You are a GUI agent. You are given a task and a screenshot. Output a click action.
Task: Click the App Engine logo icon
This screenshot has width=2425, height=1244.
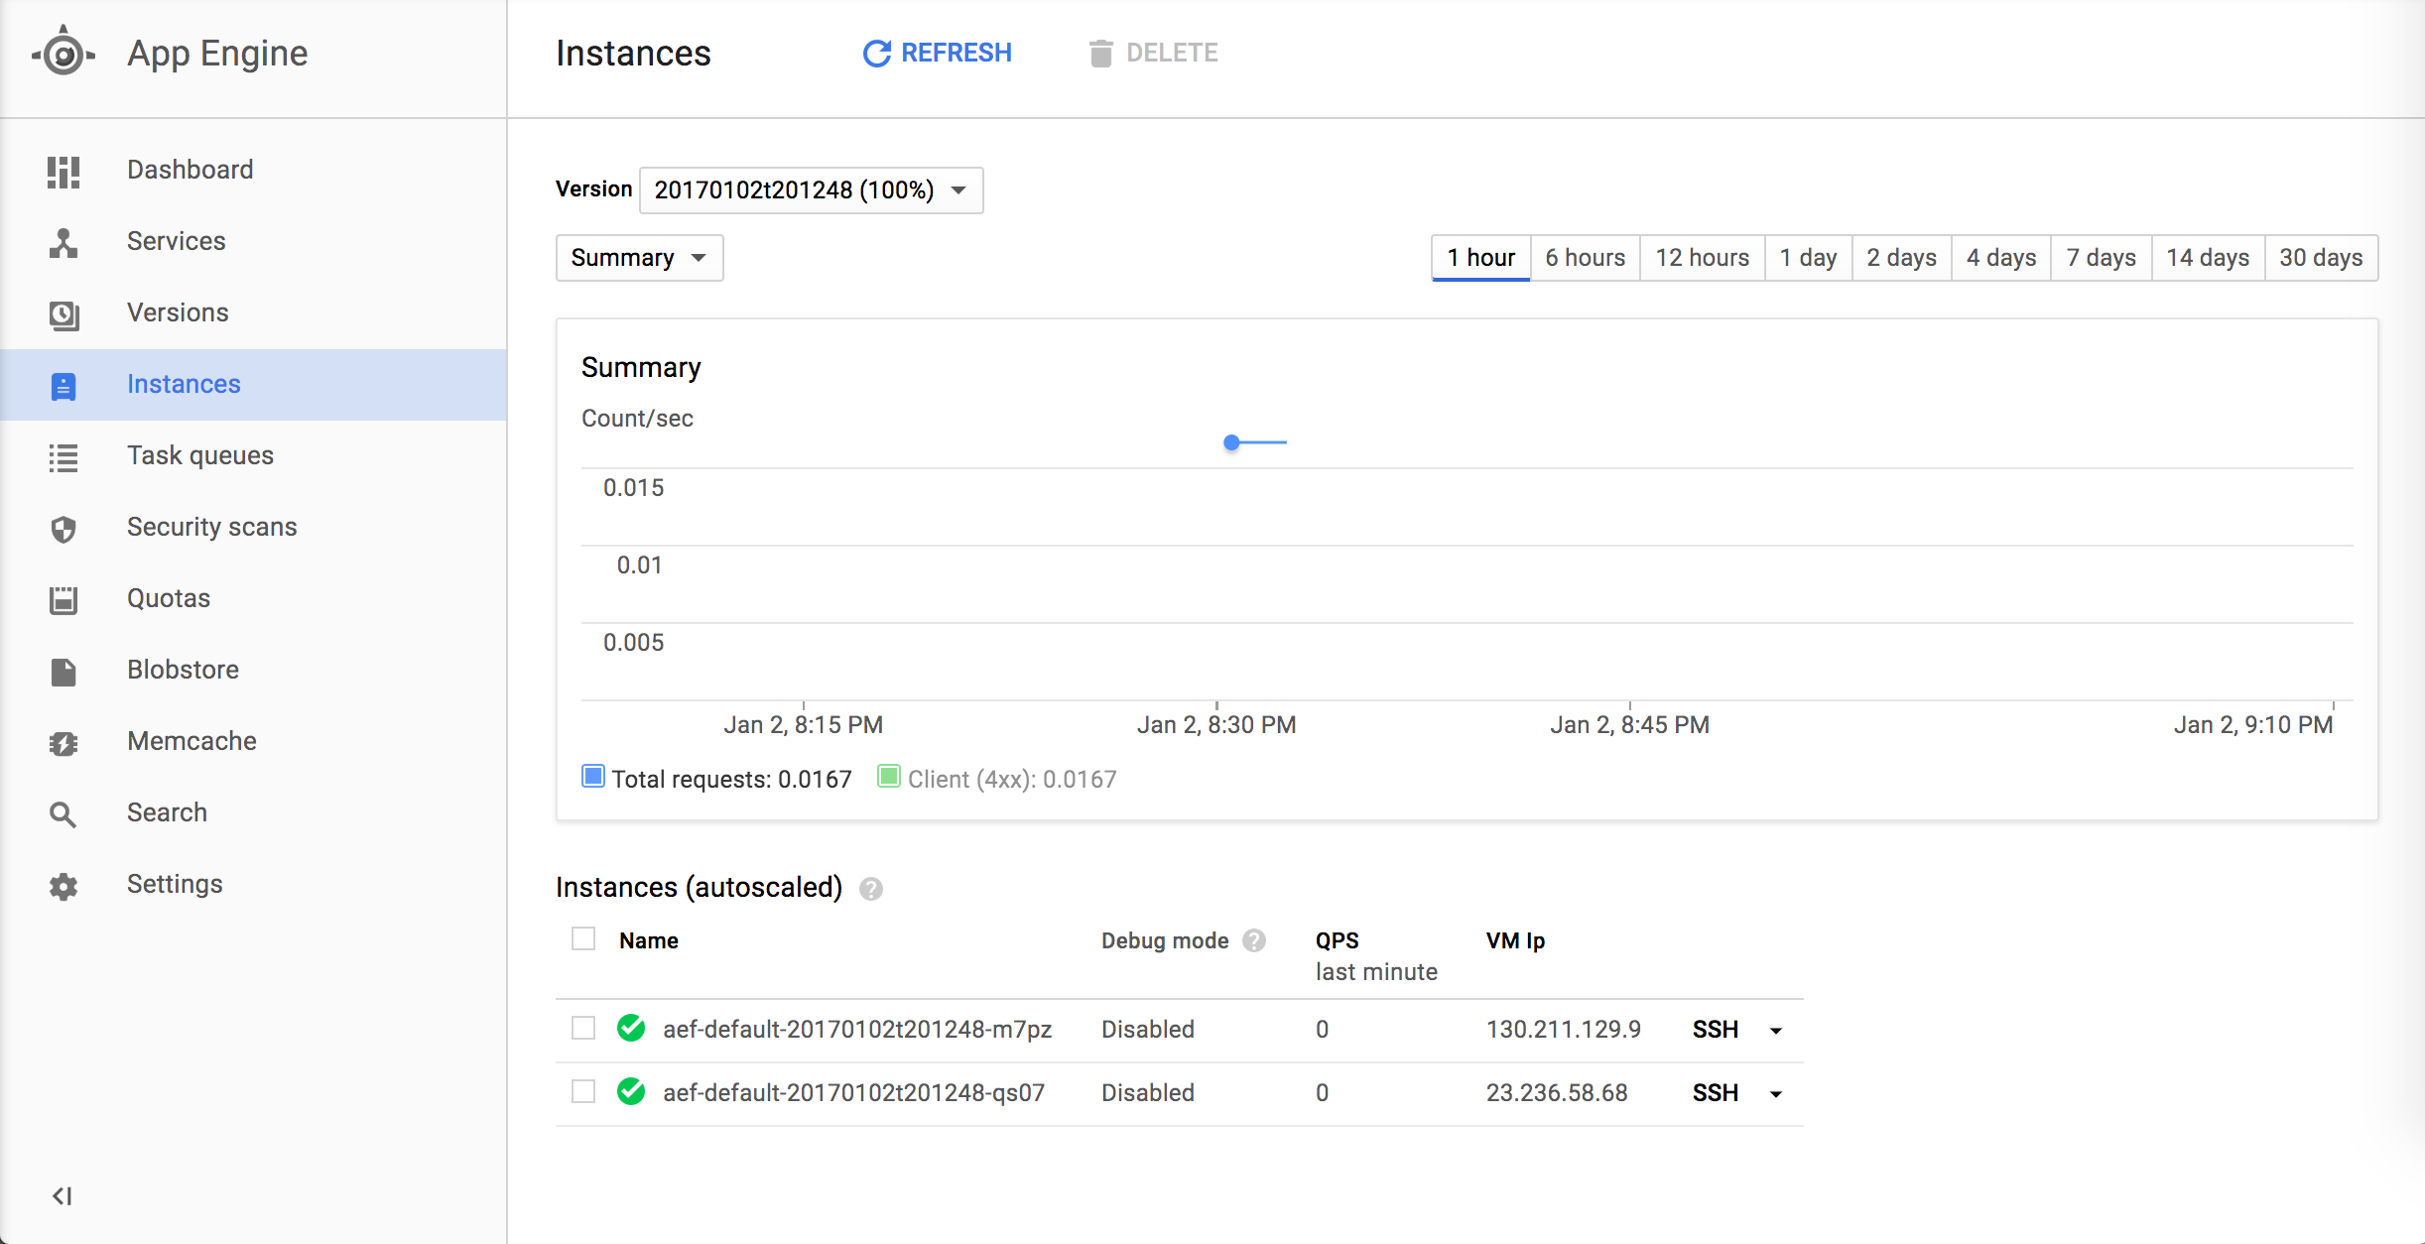pos(64,53)
